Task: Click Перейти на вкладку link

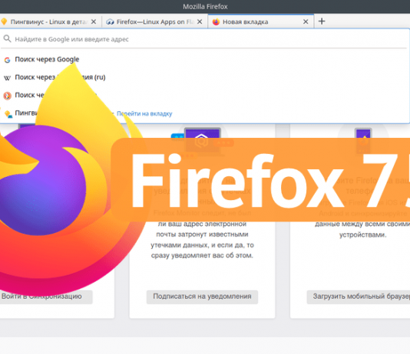Action: (144, 113)
